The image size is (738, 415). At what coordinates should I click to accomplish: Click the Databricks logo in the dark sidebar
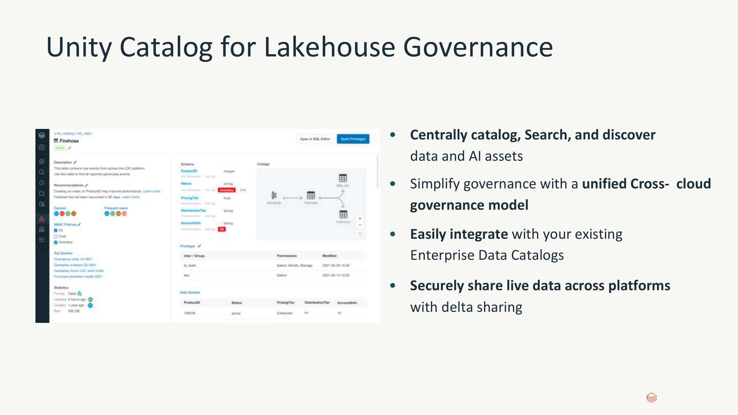pyautogui.click(x=42, y=135)
